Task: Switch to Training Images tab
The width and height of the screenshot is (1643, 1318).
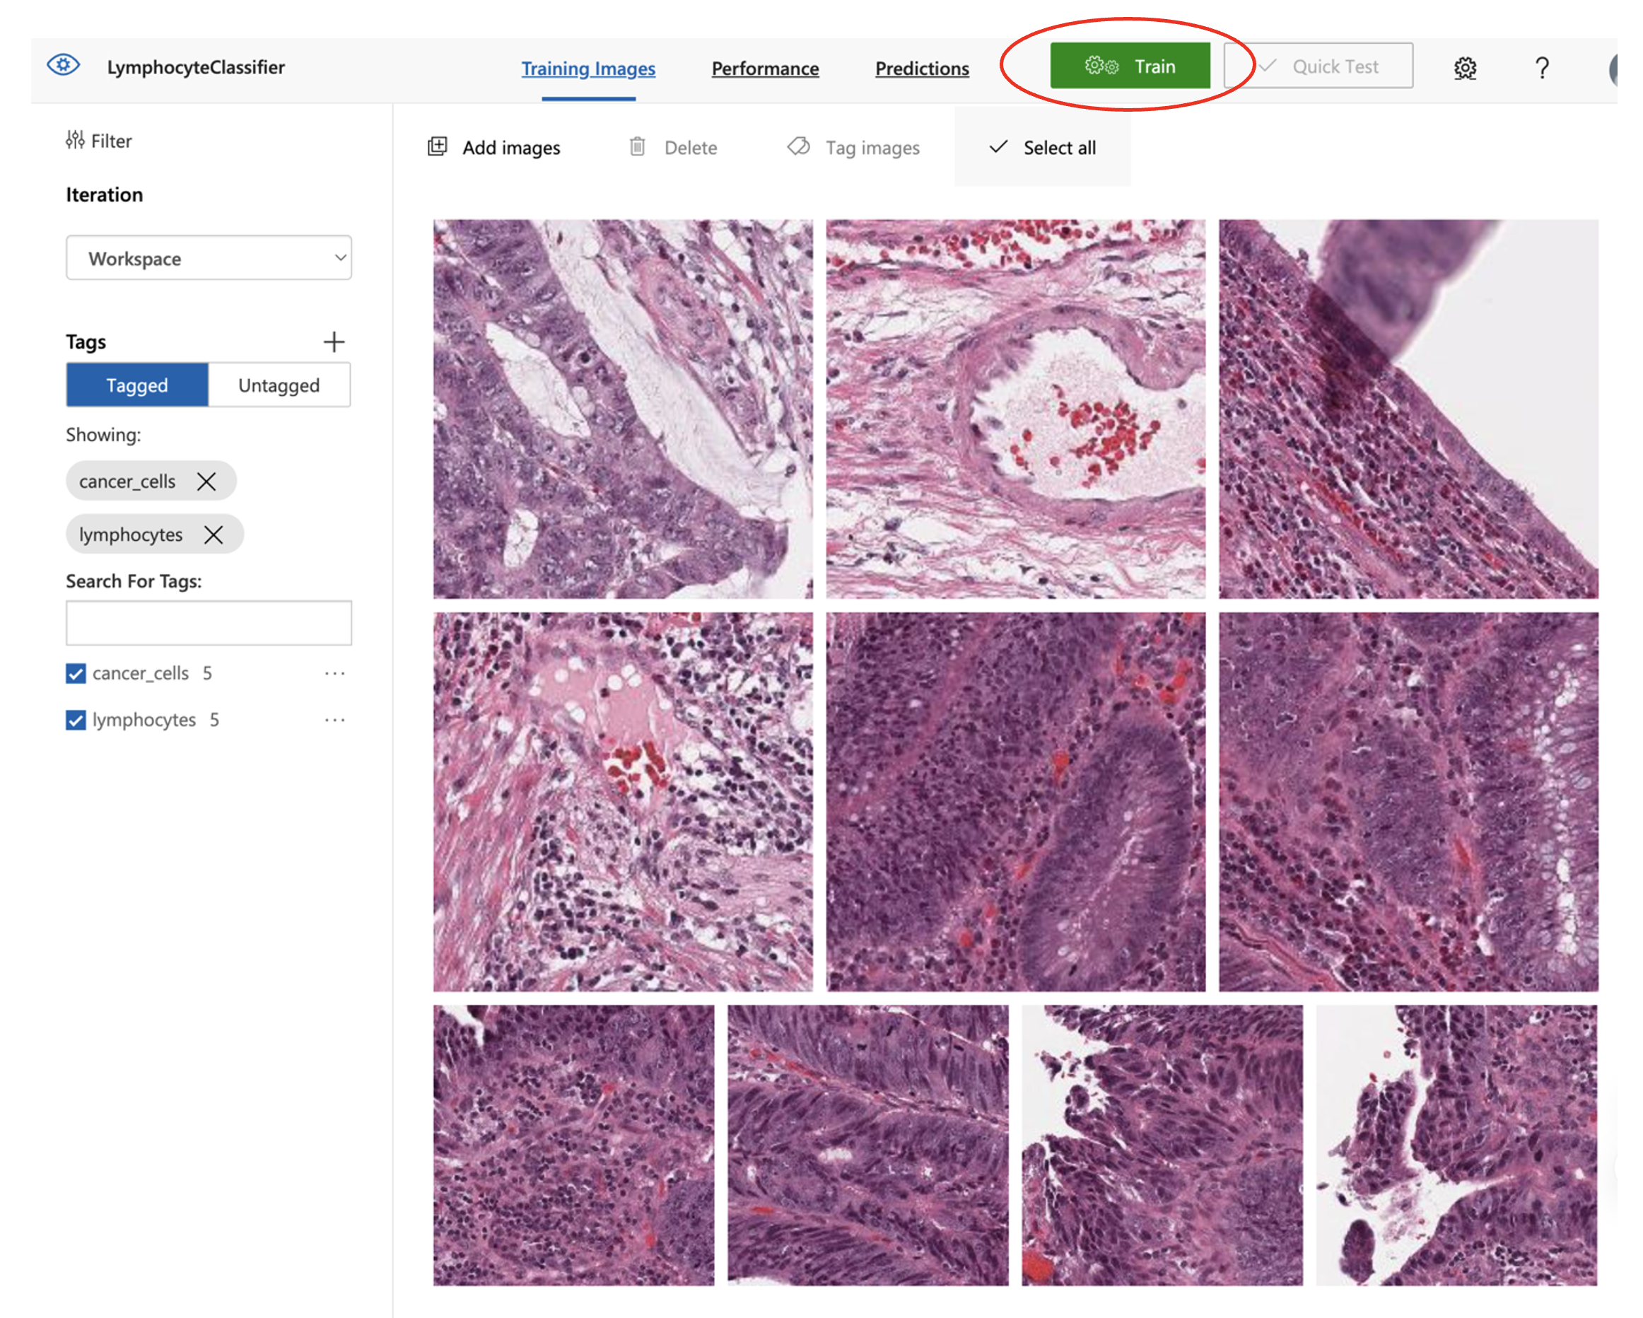Action: coord(588,69)
